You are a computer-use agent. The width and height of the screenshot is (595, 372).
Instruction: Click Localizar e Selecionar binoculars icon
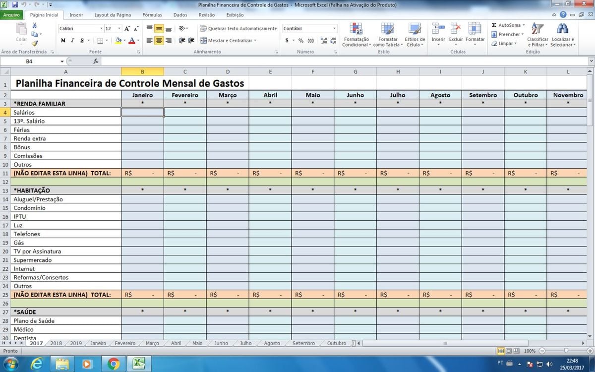(x=562, y=34)
